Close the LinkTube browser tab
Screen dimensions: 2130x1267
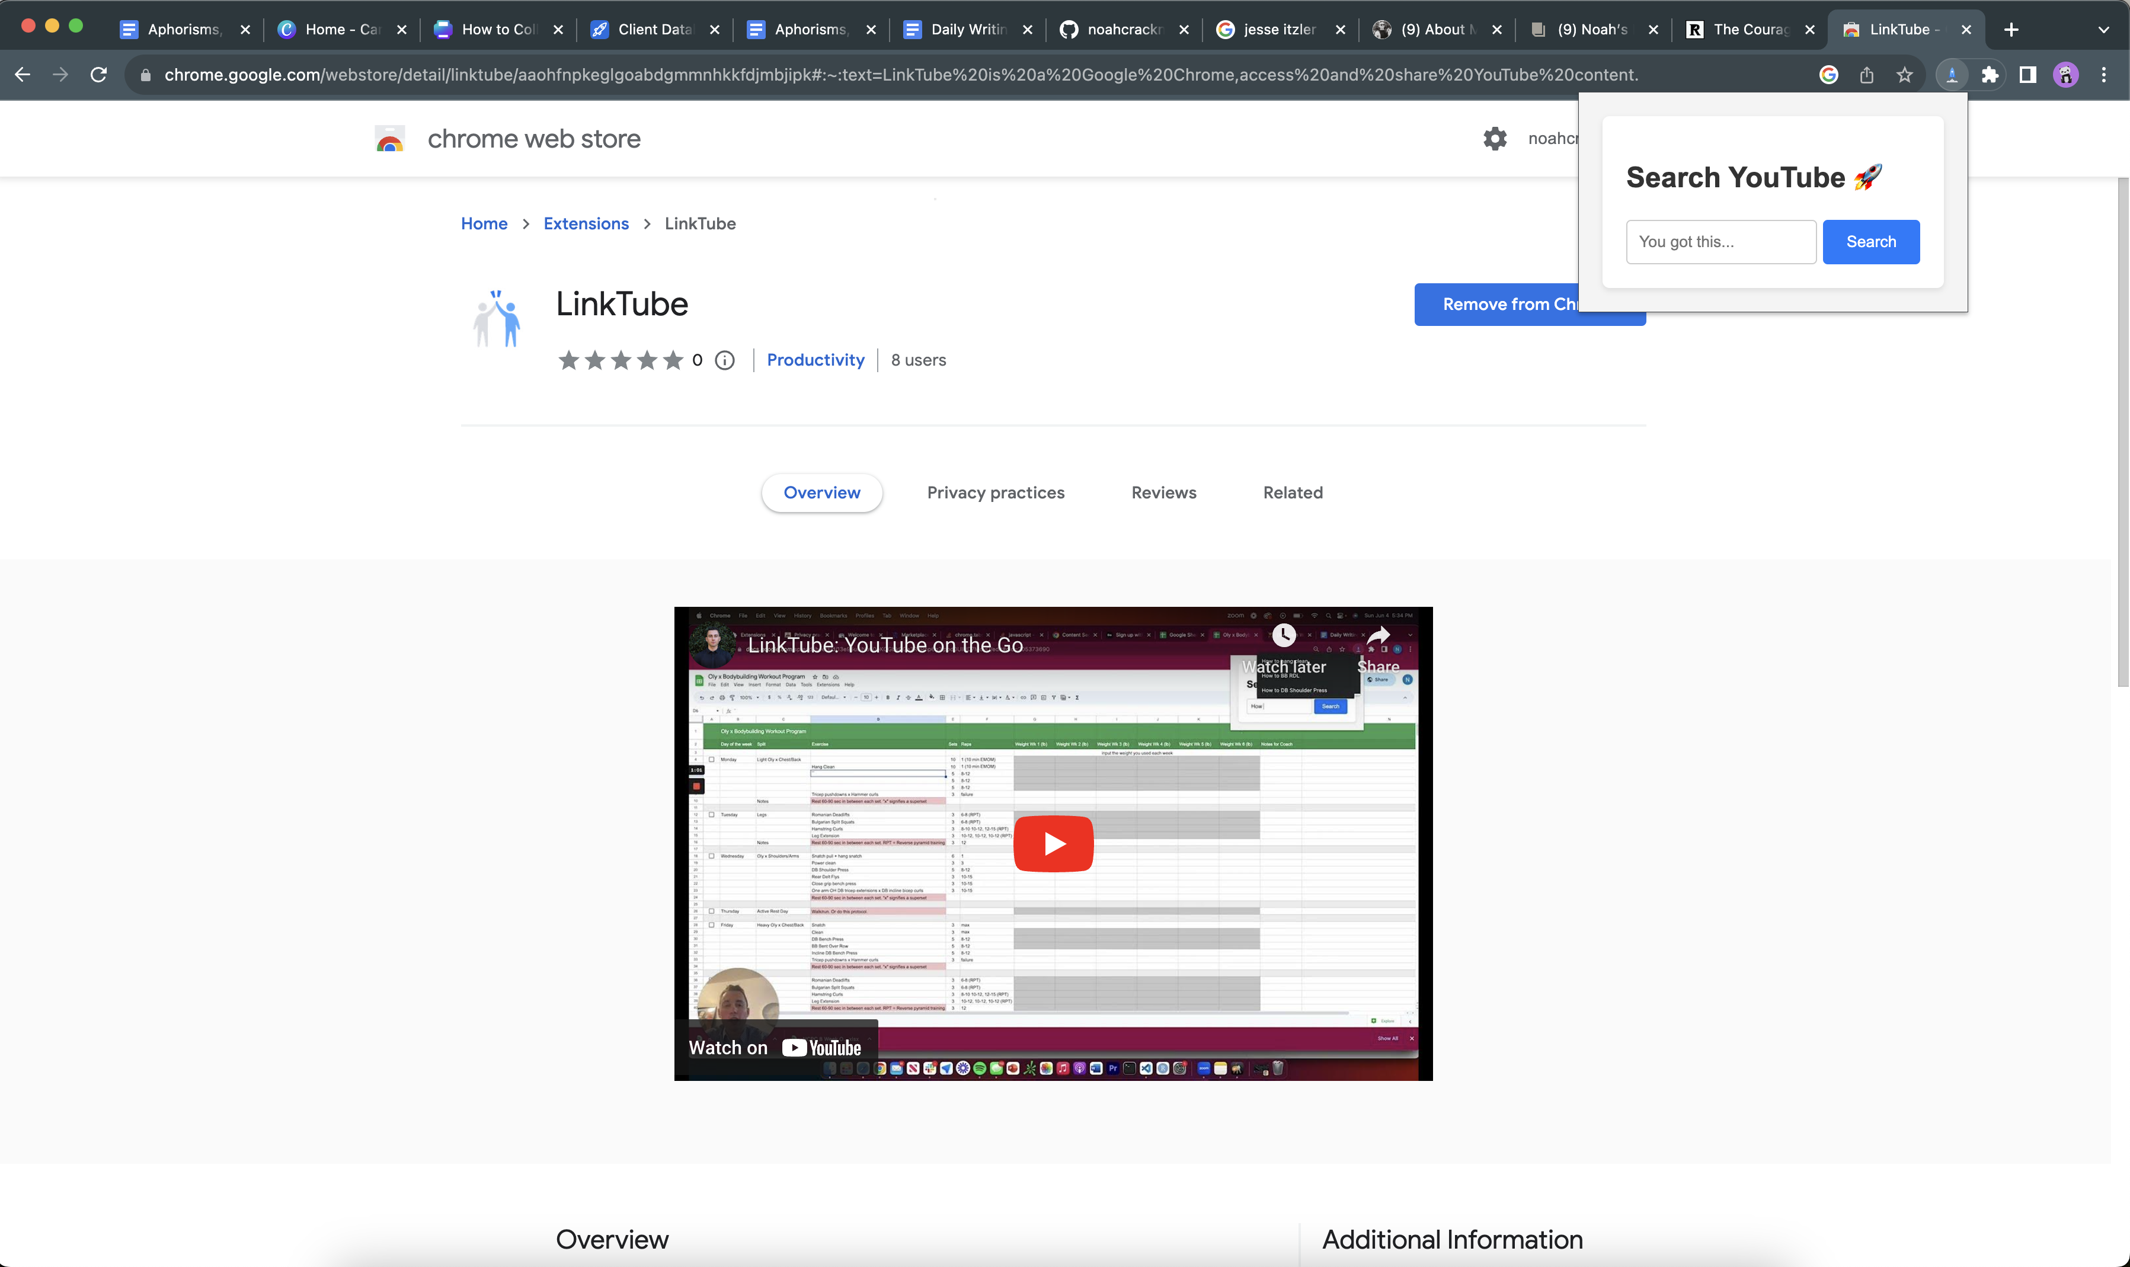tap(1966, 30)
